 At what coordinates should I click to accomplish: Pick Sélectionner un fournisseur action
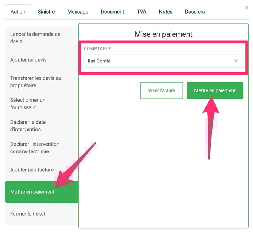28,104
